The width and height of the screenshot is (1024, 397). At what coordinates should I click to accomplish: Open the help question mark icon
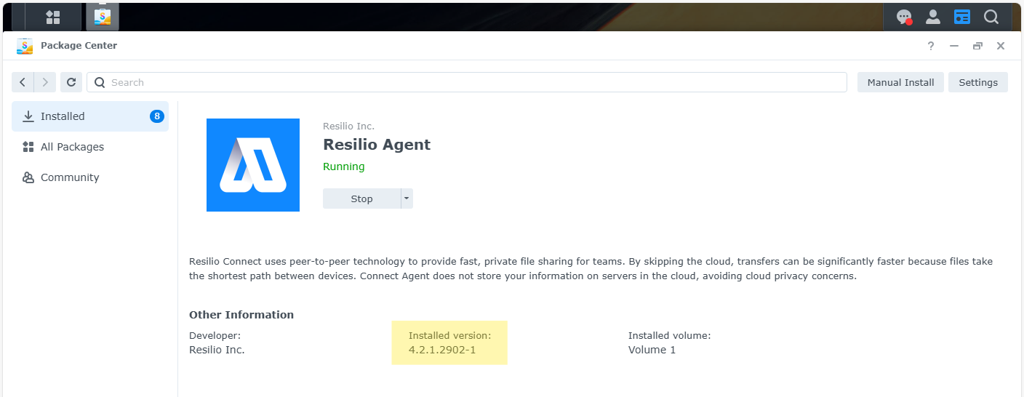931,46
